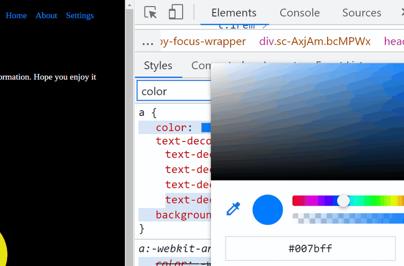Go to the Settings link
The image size is (404, 266).
80,16
